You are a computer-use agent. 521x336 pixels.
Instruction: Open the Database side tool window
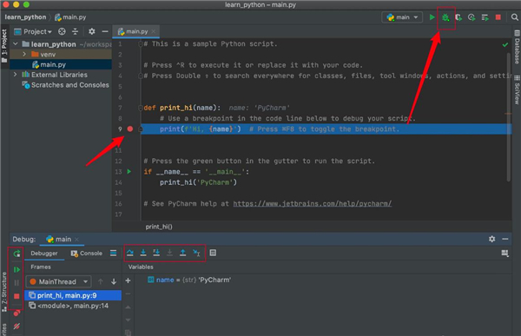click(x=517, y=47)
